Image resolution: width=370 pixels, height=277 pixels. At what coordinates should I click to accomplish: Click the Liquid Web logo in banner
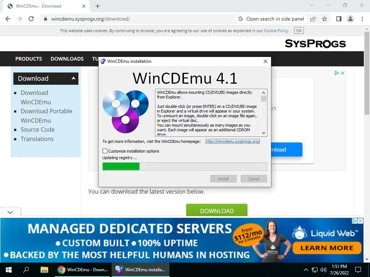(x=325, y=233)
